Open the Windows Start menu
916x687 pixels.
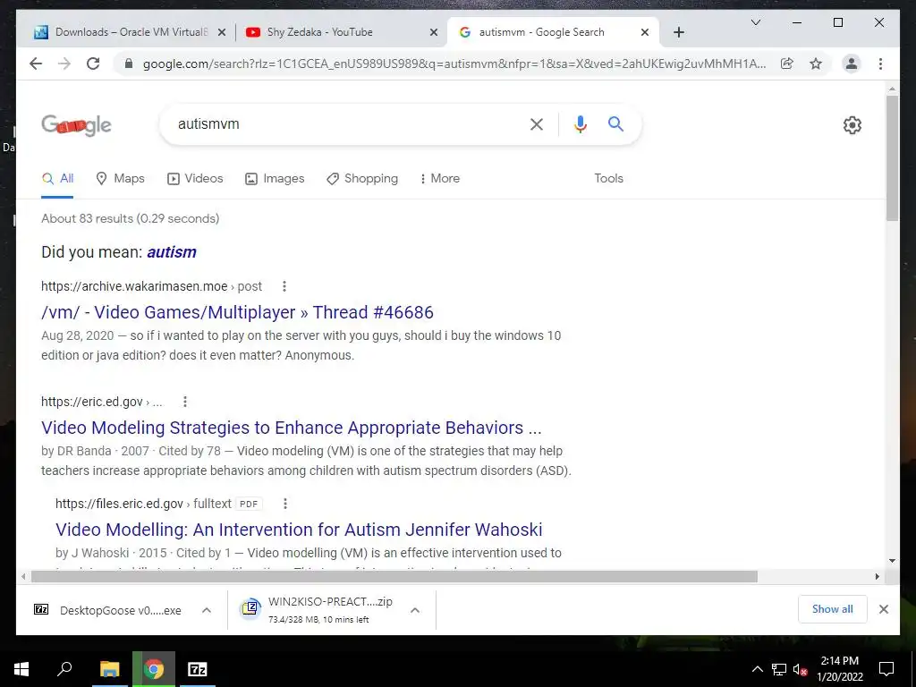click(x=21, y=669)
